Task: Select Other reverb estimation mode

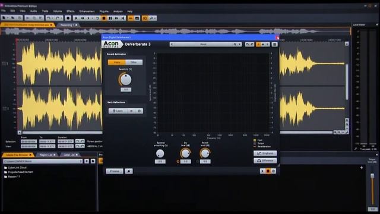Action: click(x=134, y=62)
